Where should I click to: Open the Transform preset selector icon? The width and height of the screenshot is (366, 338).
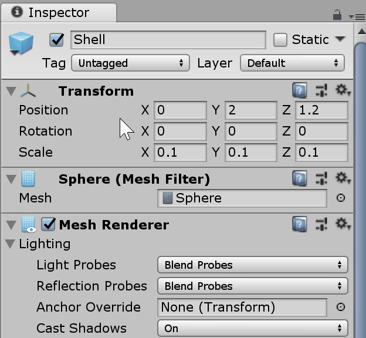click(321, 91)
